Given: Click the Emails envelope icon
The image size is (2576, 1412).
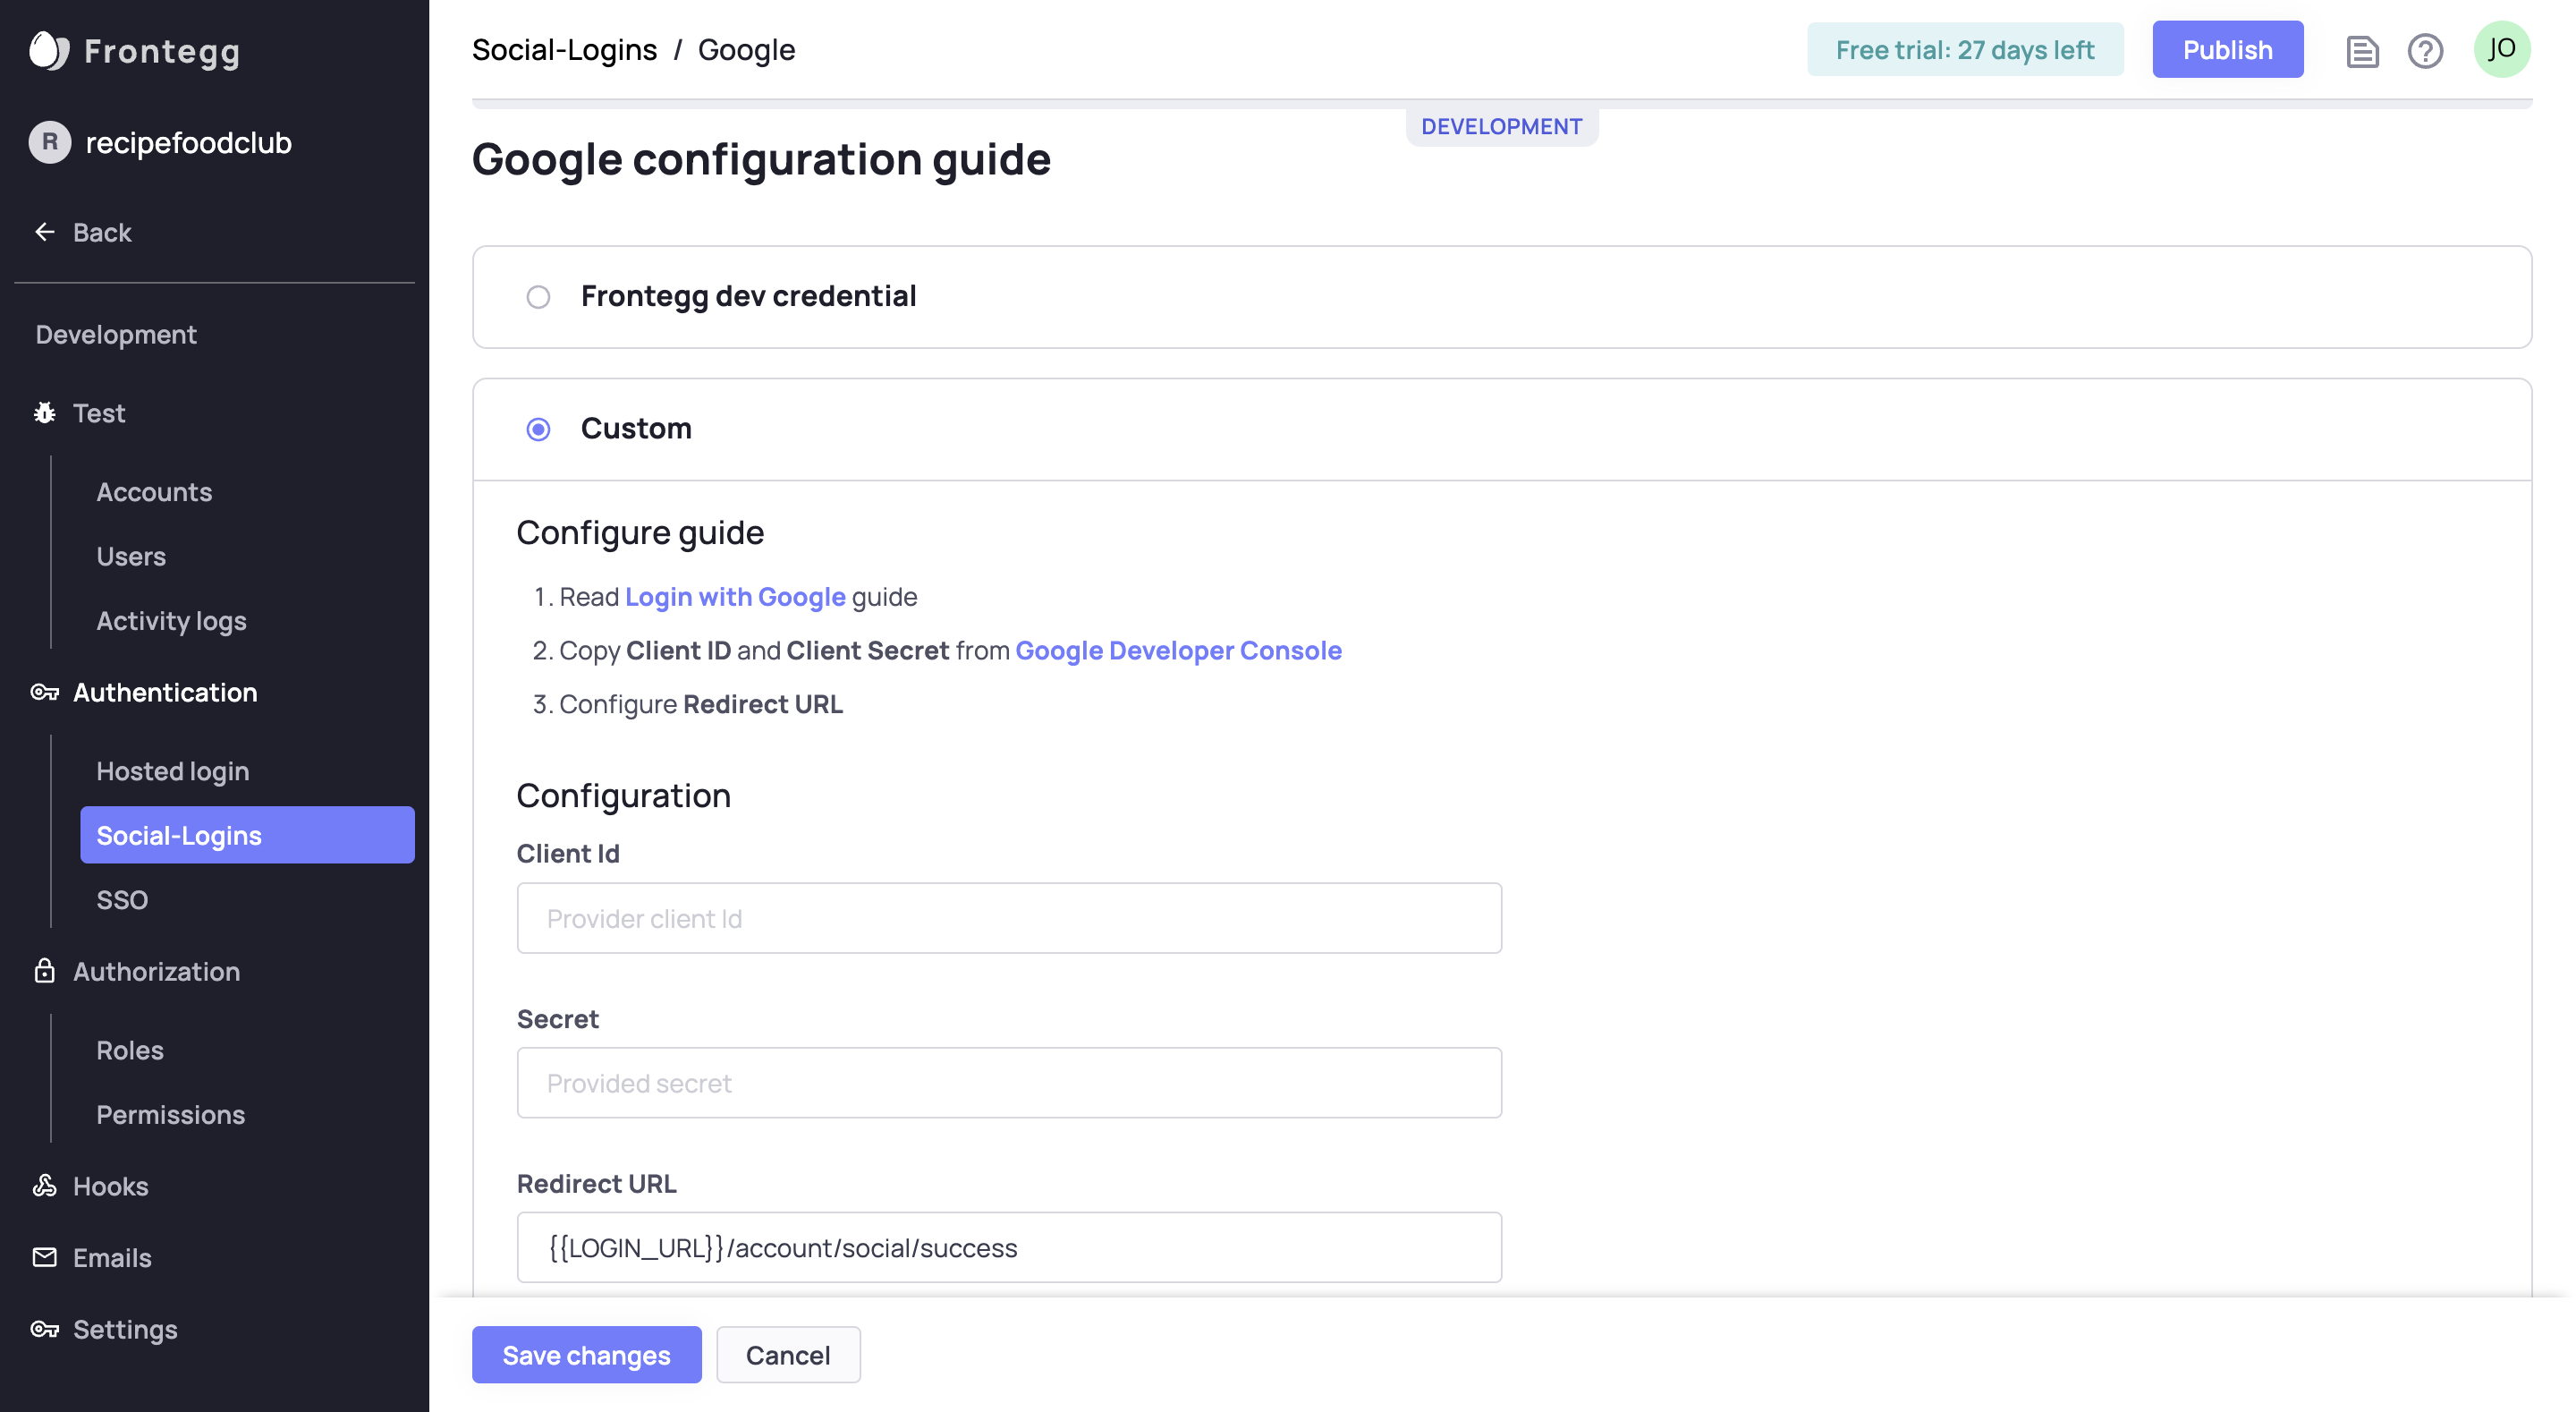Looking at the screenshot, I should point(45,1257).
